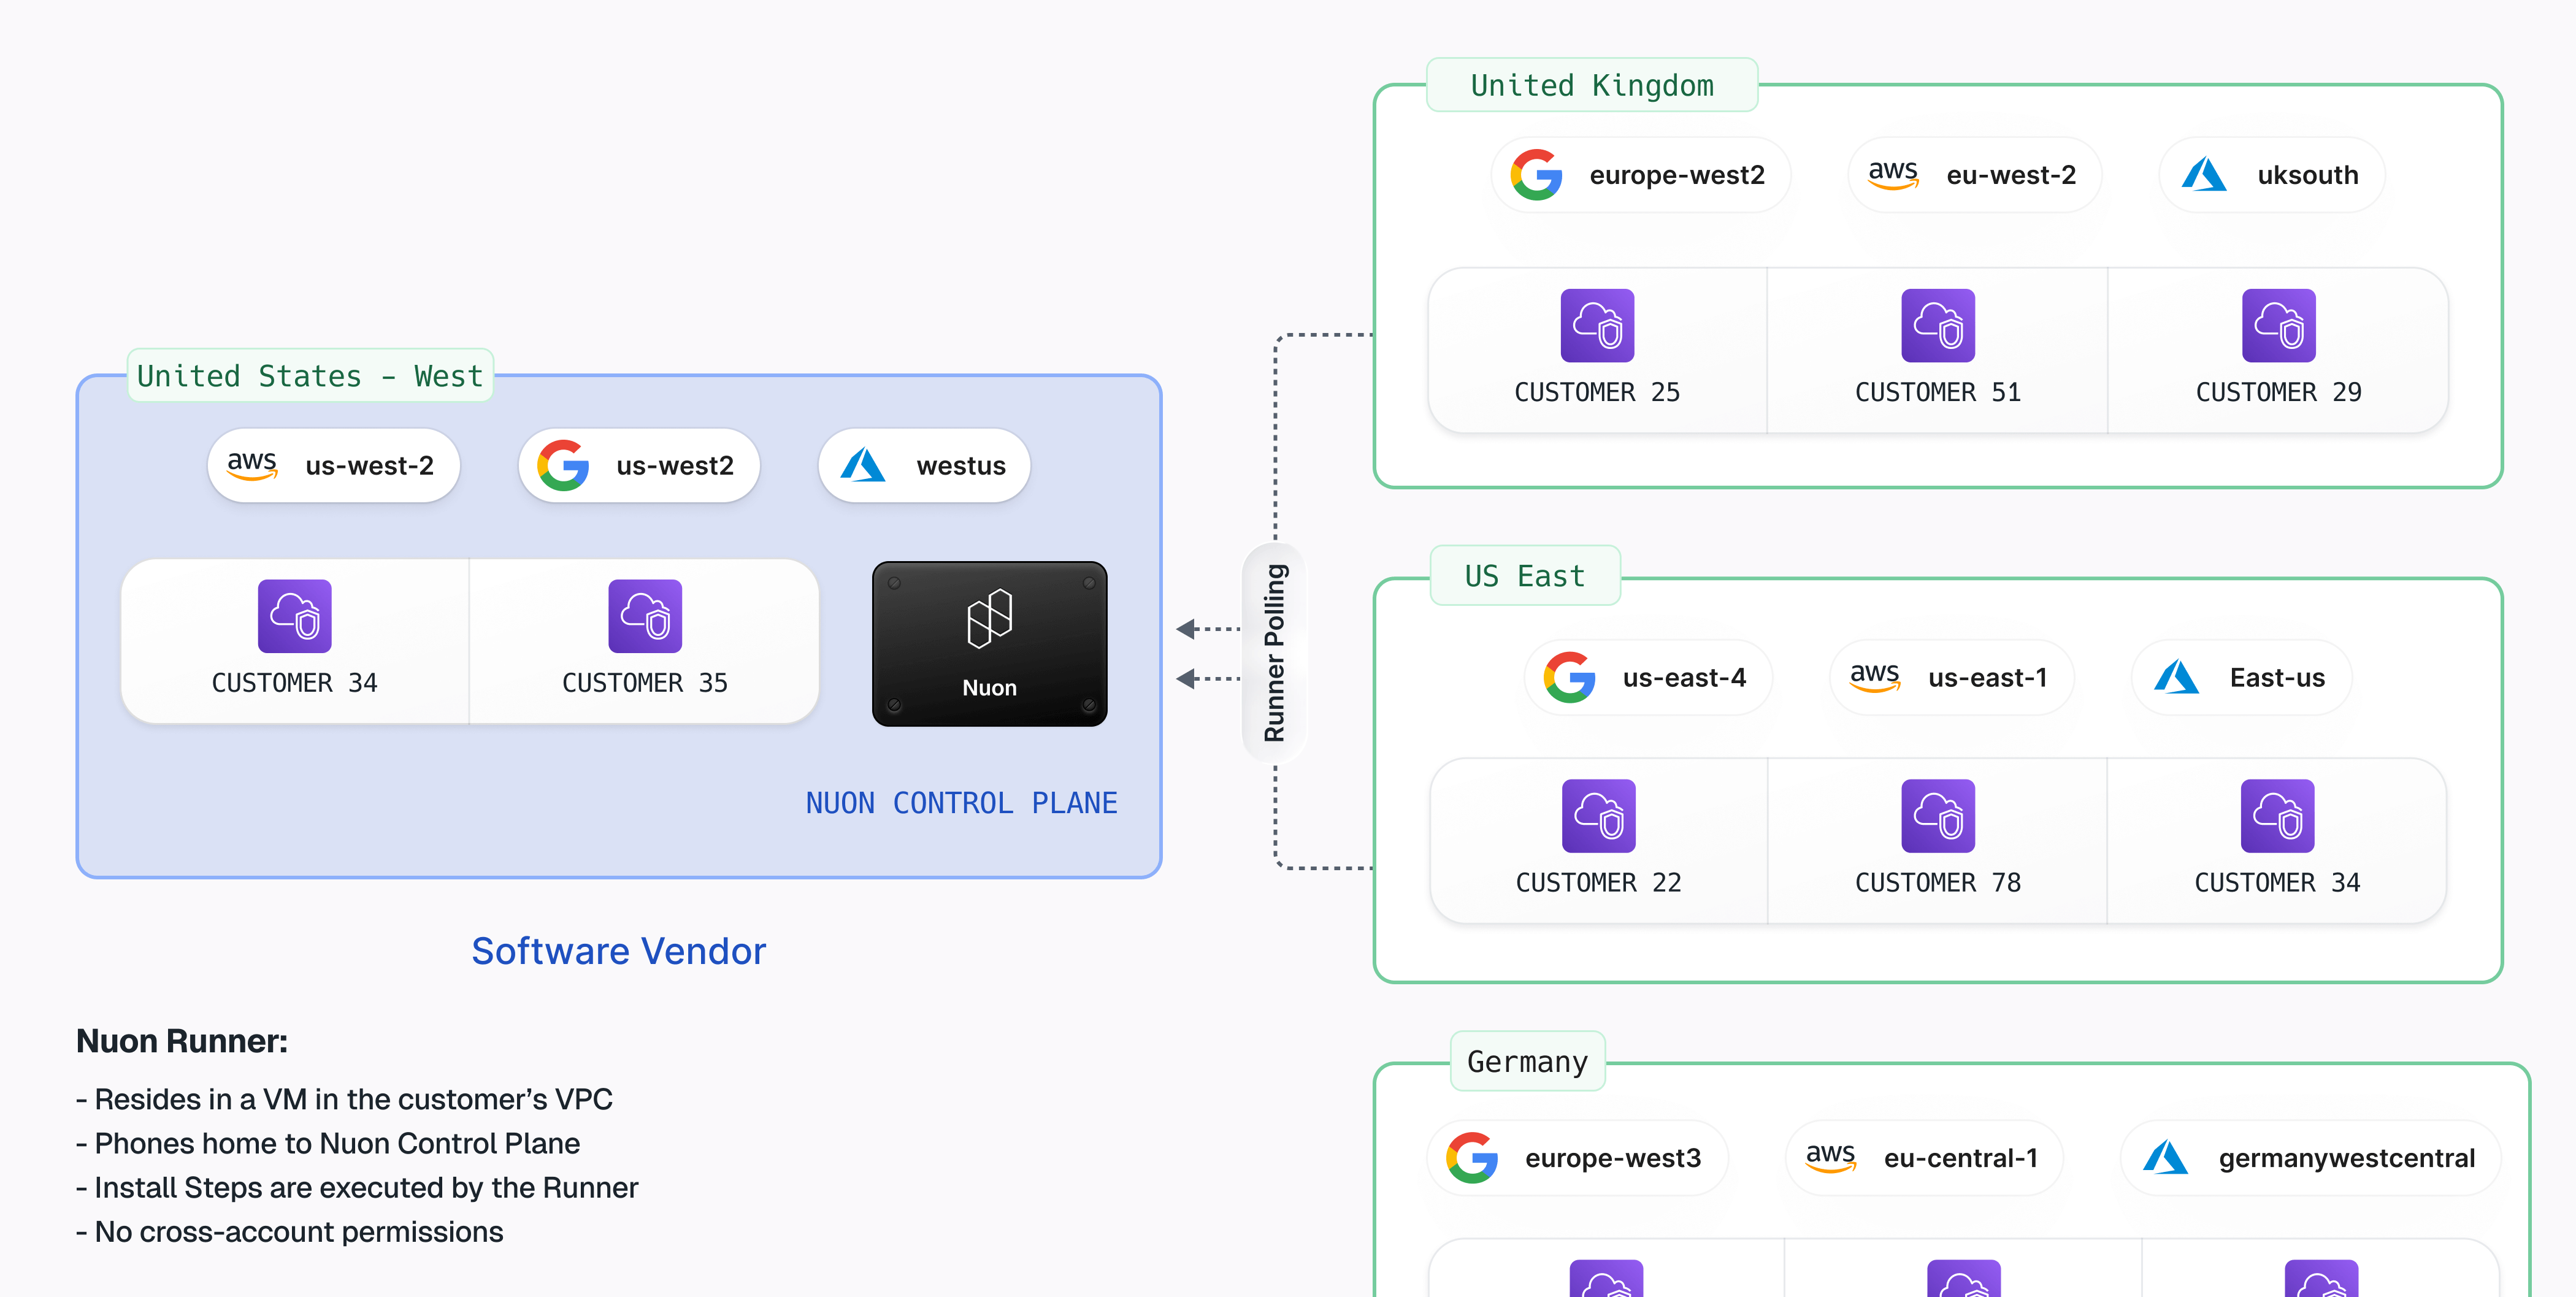
Task: Select CUSTOMER 51 entry
Action: [1937, 350]
